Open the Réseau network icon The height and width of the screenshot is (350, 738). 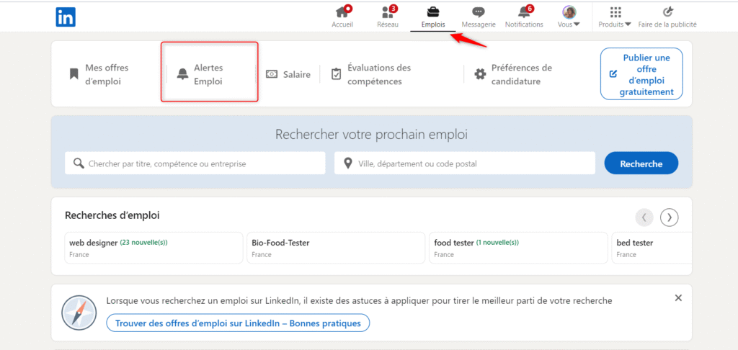click(388, 12)
